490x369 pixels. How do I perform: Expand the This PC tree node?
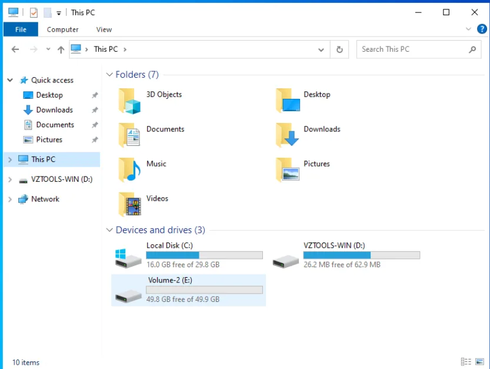(10, 159)
